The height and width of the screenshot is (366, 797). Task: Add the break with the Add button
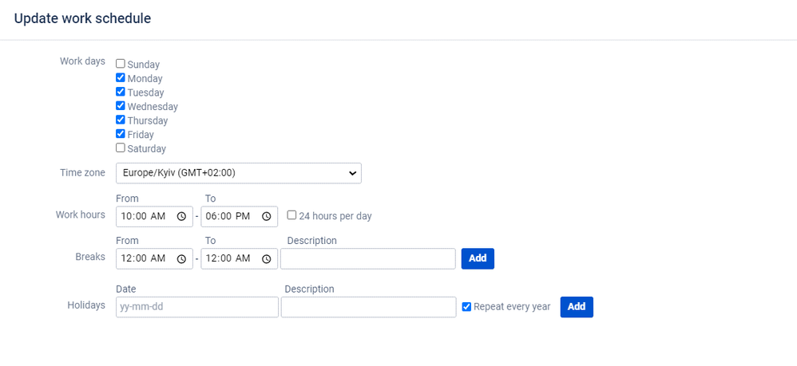click(x=478, y=258)
